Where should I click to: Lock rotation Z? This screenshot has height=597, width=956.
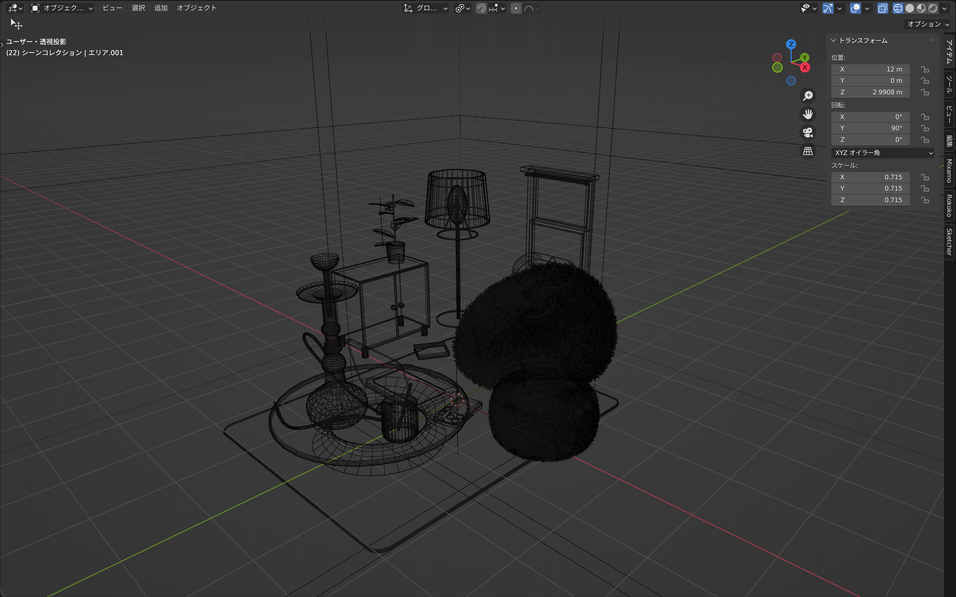pyautogui.click(x=925, y=140)
